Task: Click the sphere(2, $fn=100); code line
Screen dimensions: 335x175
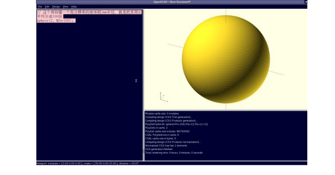Action: point(56,21)
